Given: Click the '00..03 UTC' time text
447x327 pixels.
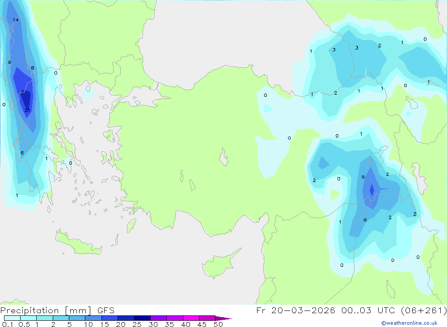Looking at the screenshot, I should [x=369, y=310].
